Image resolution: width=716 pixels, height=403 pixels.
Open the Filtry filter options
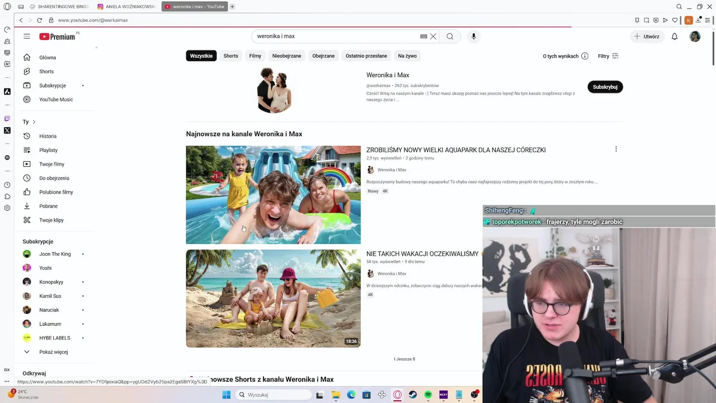tap(608, 56)
